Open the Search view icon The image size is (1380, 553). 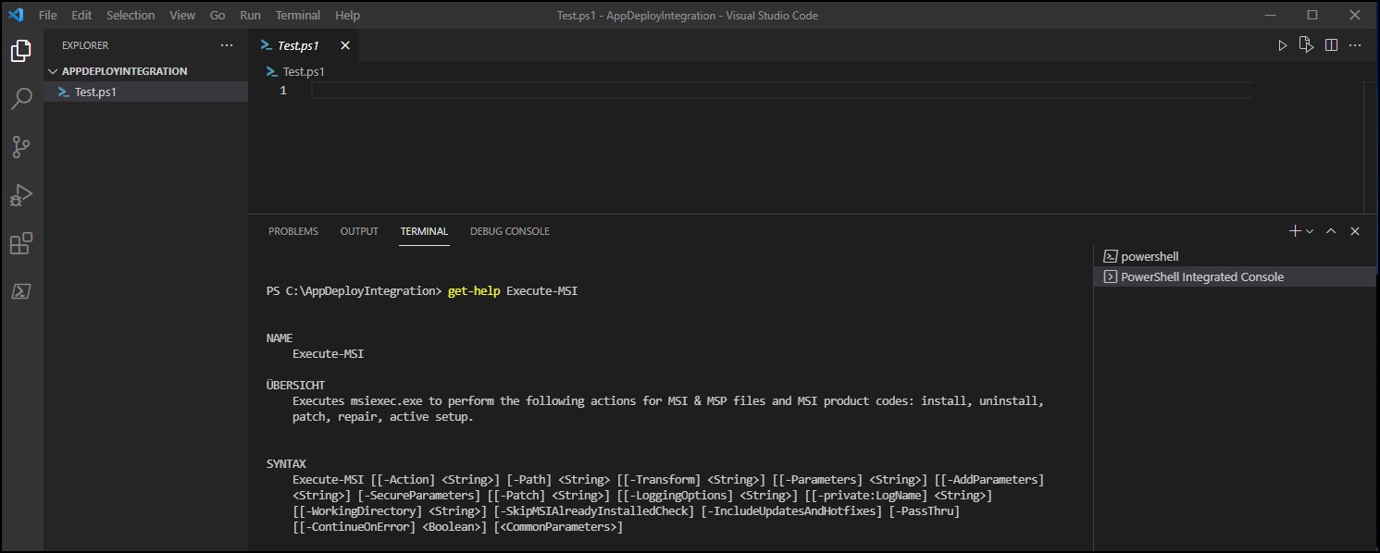pos(20,99)
